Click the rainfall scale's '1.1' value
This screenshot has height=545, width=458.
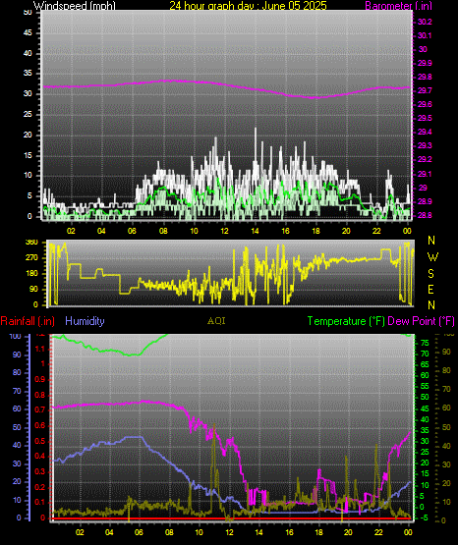[40, 349]
